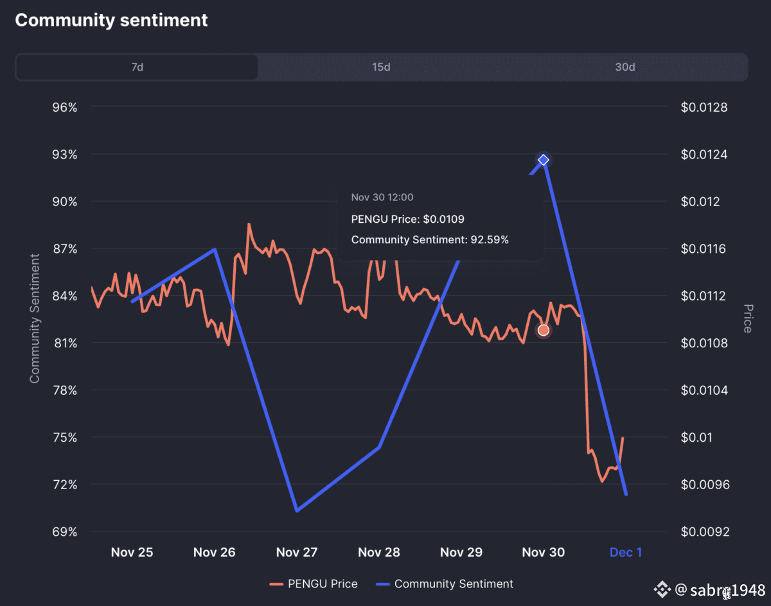Switch to the 7d timeframe tab
This screenshot has height=606, width=771.
point(137,67)
